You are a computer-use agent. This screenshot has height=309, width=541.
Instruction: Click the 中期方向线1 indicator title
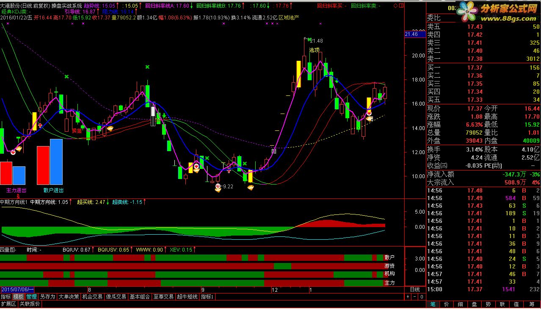coord(14,202)
